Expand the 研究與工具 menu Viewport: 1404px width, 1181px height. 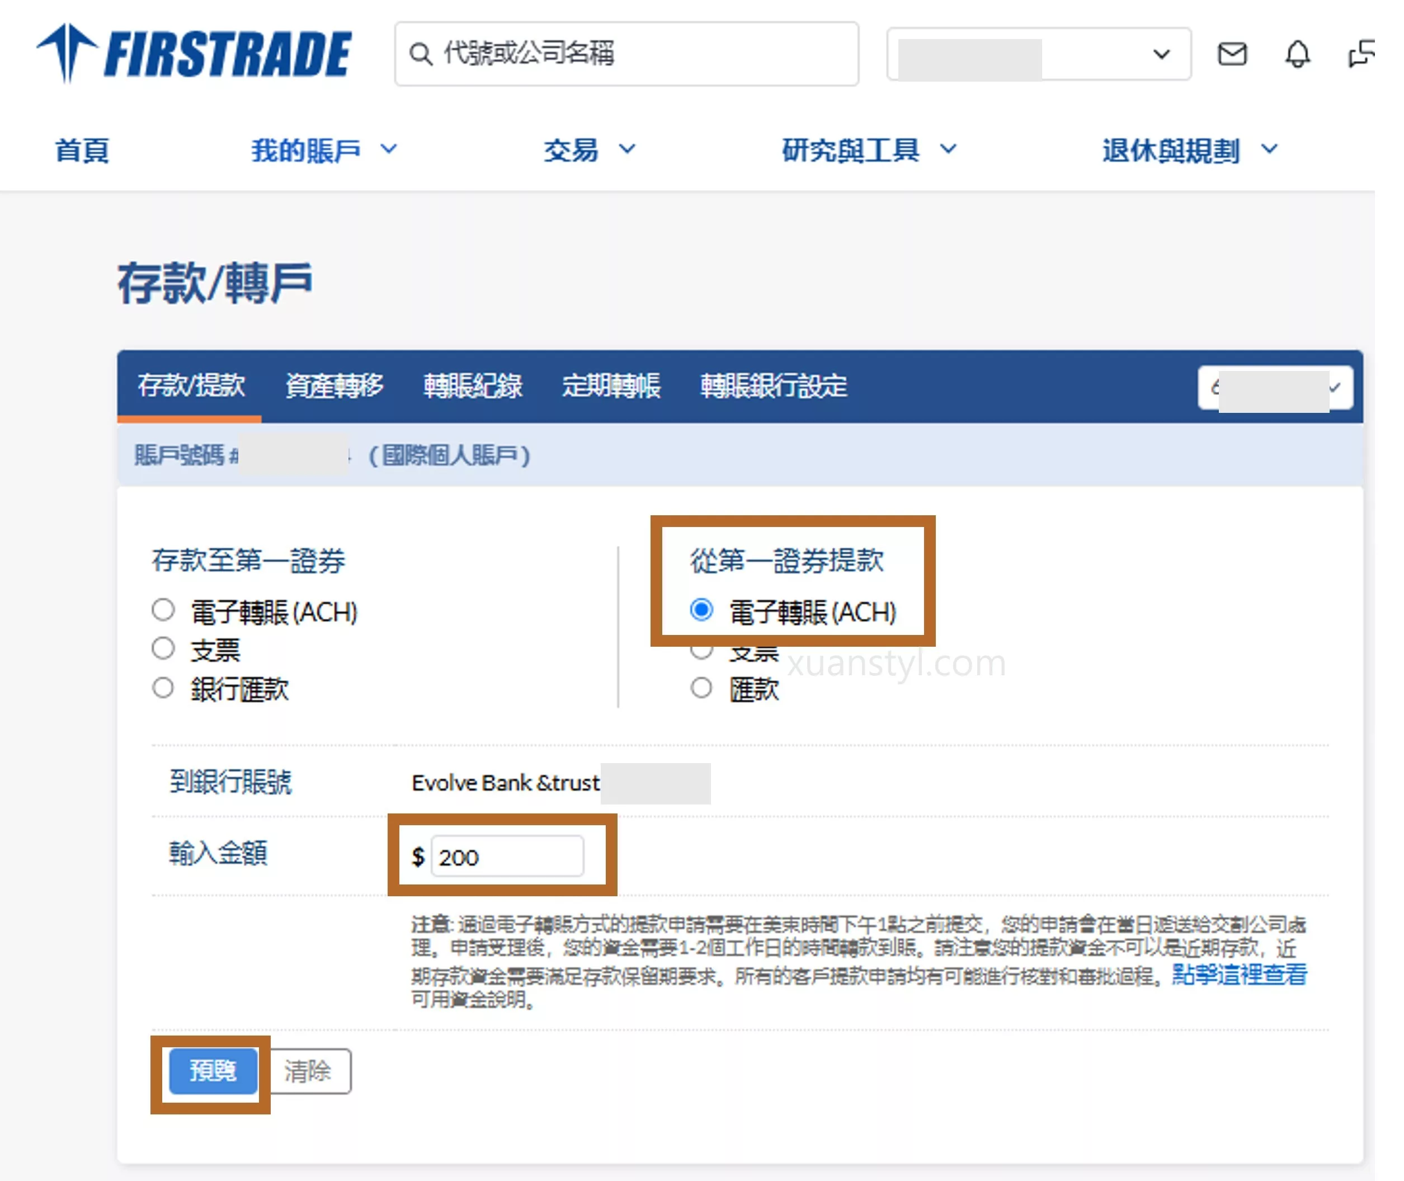click(x=869, y=150)
